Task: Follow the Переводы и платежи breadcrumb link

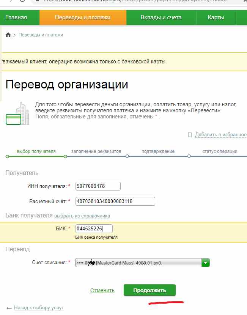Action: coord(41,35)
